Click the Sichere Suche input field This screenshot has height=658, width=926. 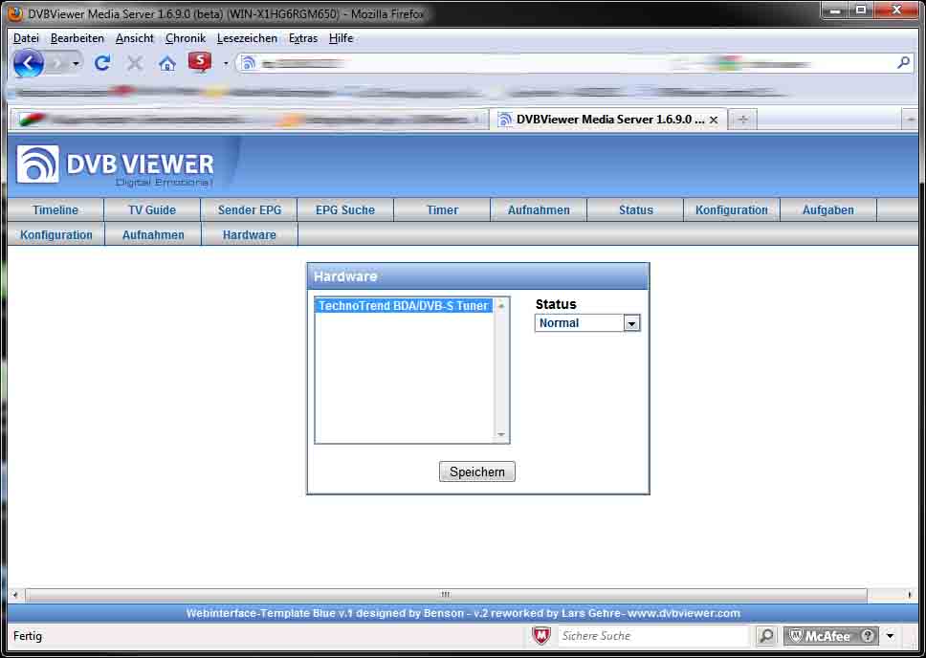[x=653, y=636]
